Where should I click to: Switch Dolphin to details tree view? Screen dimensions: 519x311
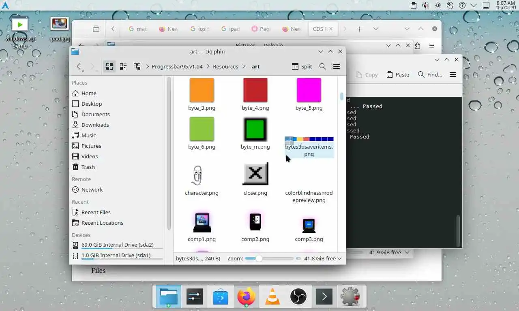[137, 66]
